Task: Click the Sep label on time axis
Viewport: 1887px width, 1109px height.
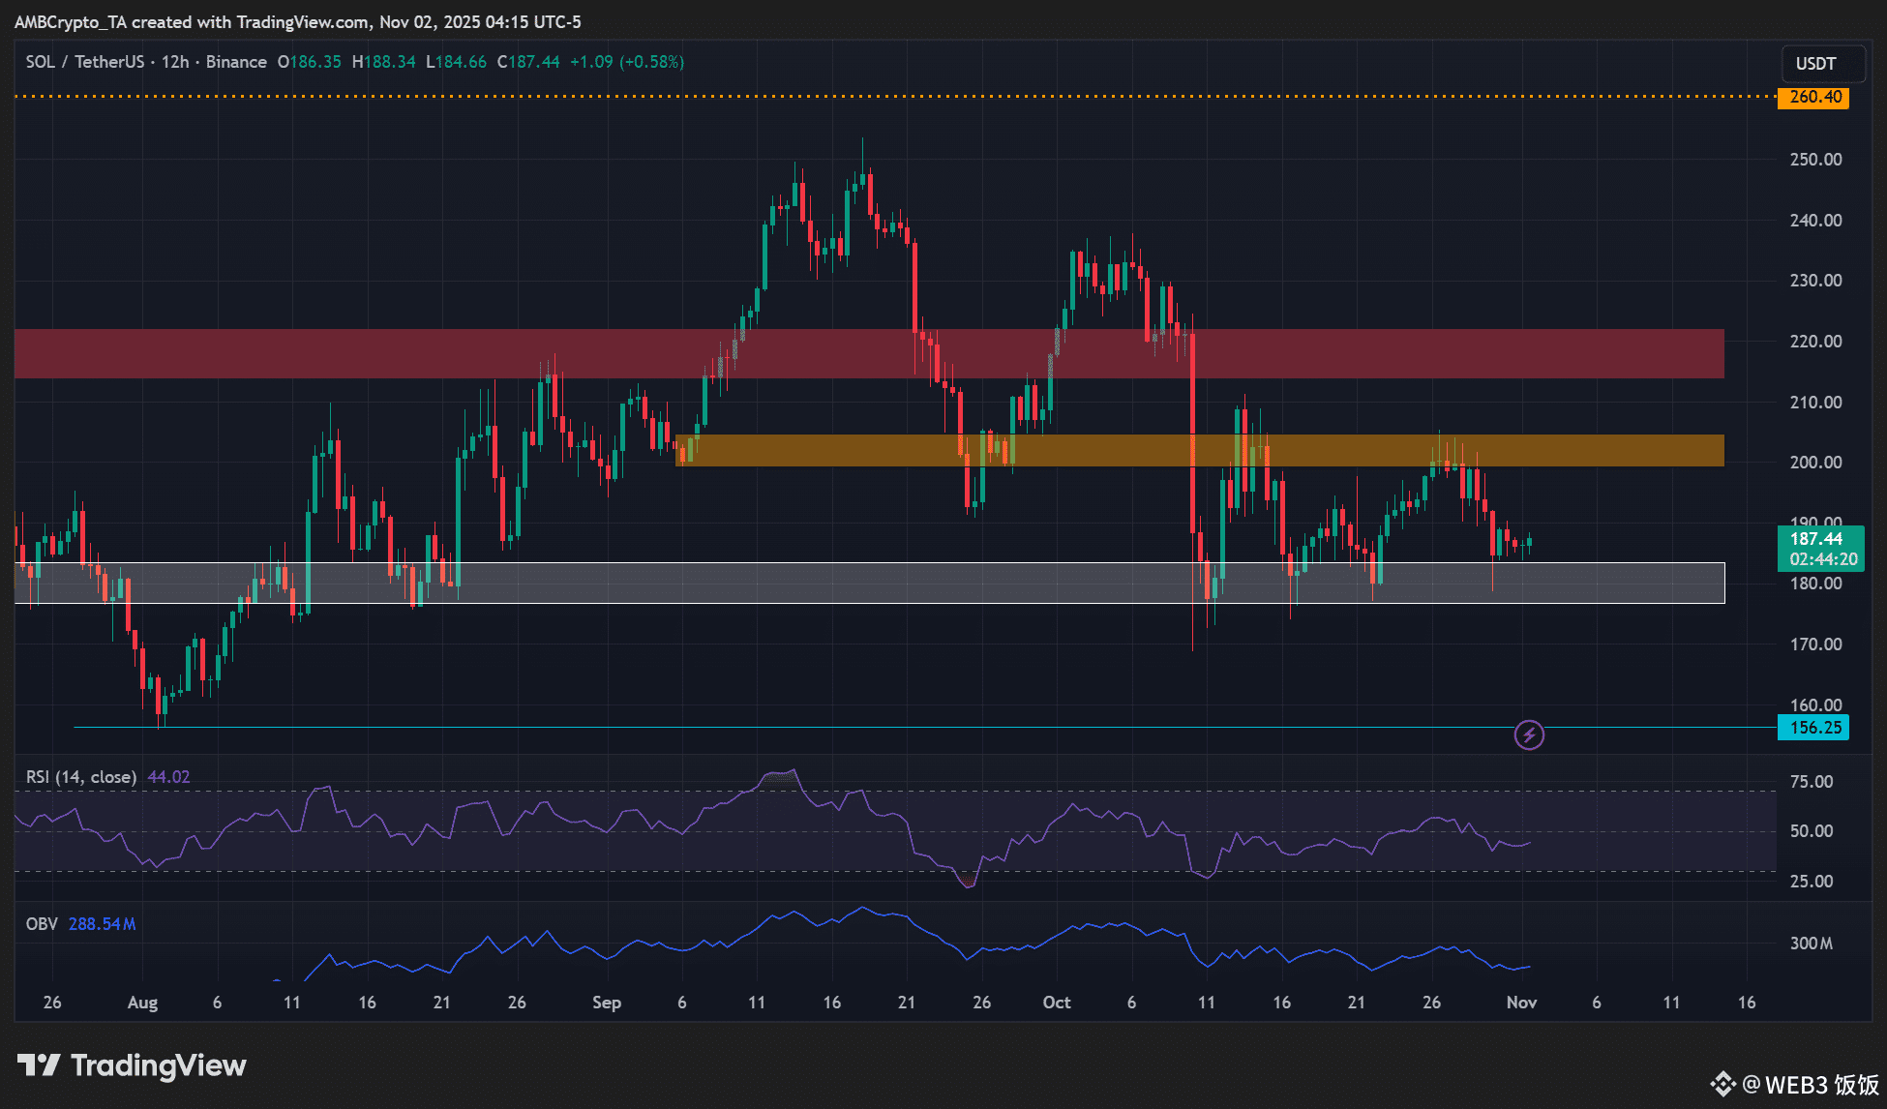Action: [607, 1003]
